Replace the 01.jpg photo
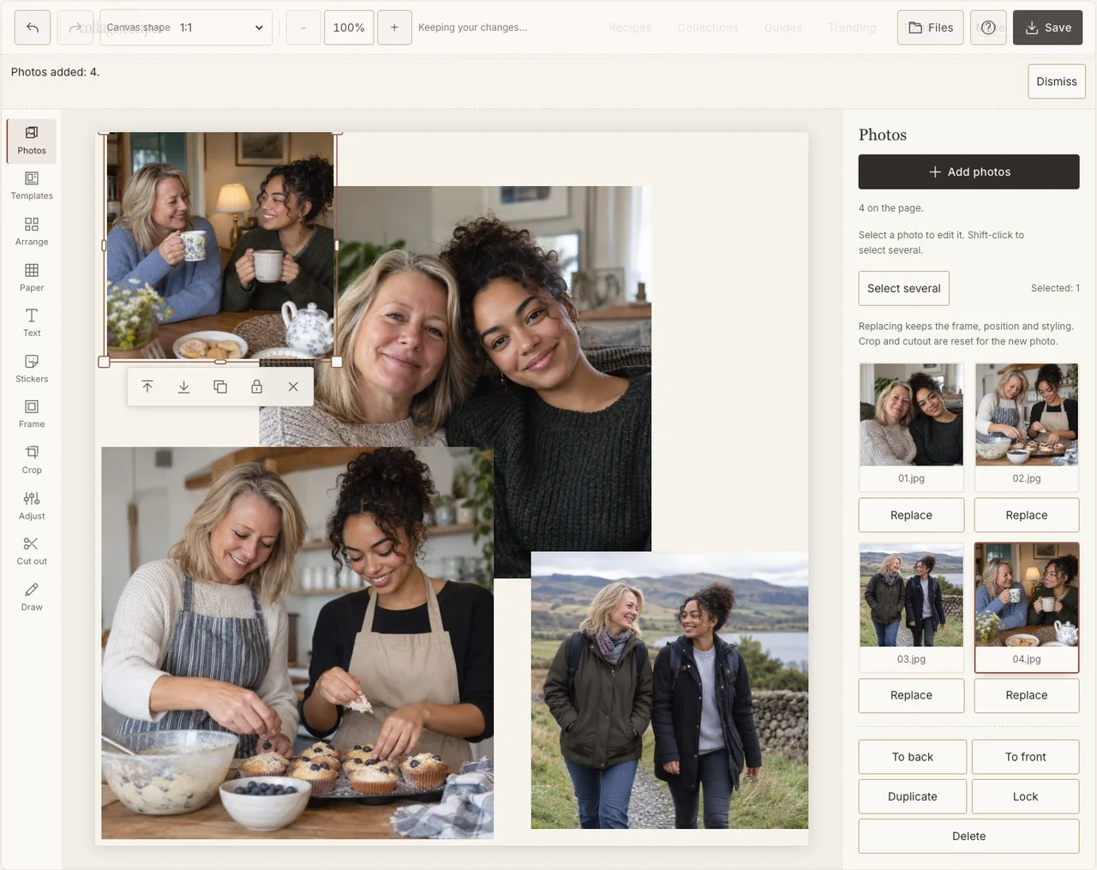Image resolution: width=1097 pixels, height=870 pixels. tap(911, 515)
